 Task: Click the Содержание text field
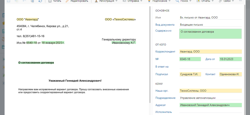pos(210,34)
